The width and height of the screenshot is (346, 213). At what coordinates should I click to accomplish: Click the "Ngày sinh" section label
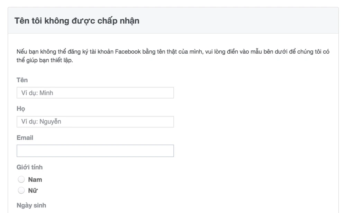coord(31,205)
